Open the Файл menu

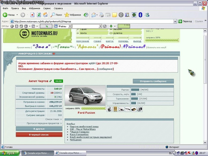coord(5,8)
